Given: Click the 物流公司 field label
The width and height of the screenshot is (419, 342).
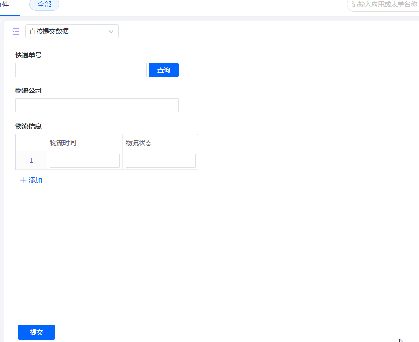Looking at the screenshot, I should (x=28, y=91).
